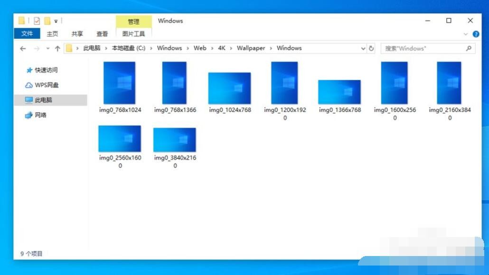This screenshot has width=489, height=275.
Task: Select the img0_1024x768 thumbnail
Action: (x=229, y=88)
